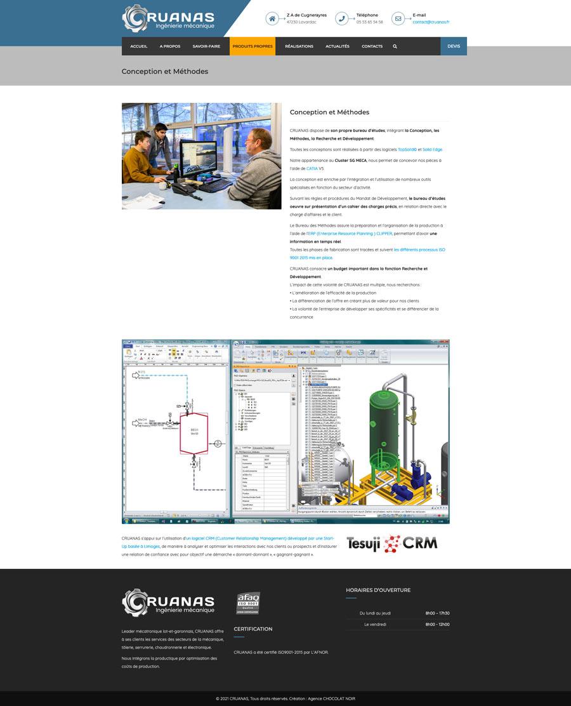The height and width of the screenshot is (706, 571).
Task: Select PRODUITS PROPRES menu item
Action: pyautogui.click(x=253, y=46)
